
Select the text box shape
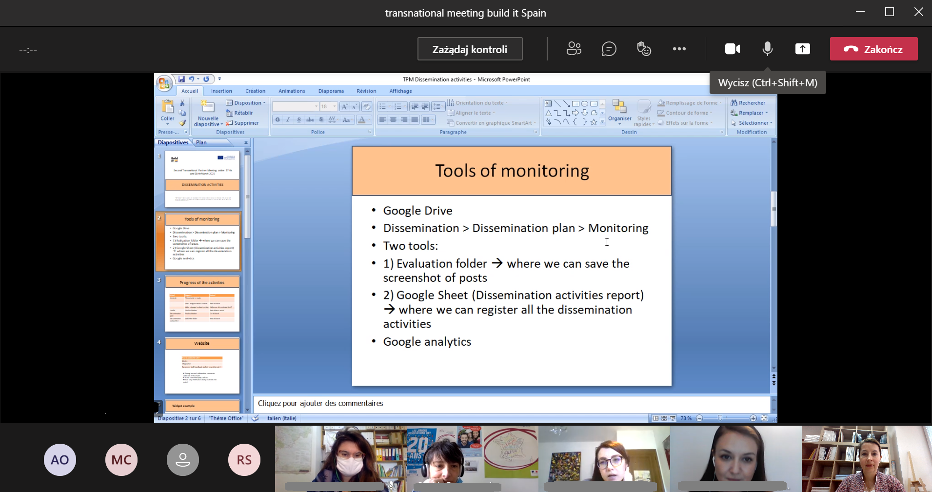click(548, 103)
